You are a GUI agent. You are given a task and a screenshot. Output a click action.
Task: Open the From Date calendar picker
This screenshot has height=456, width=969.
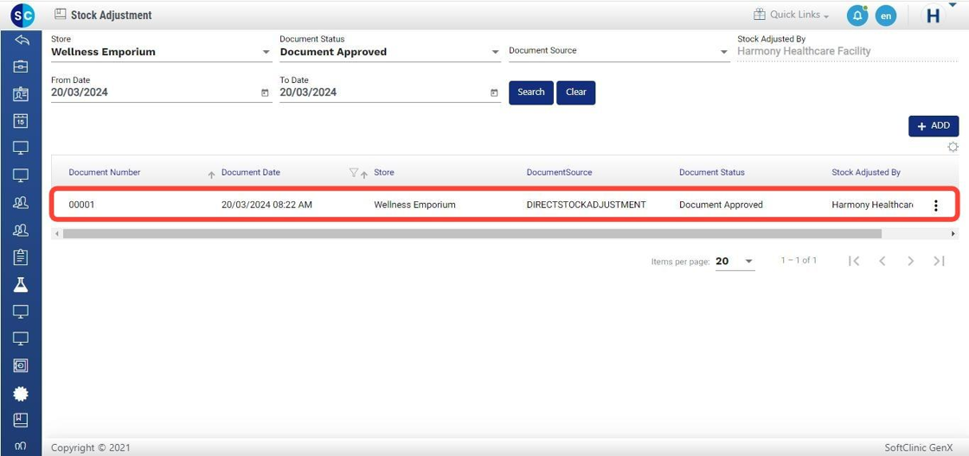coord(265,93)
